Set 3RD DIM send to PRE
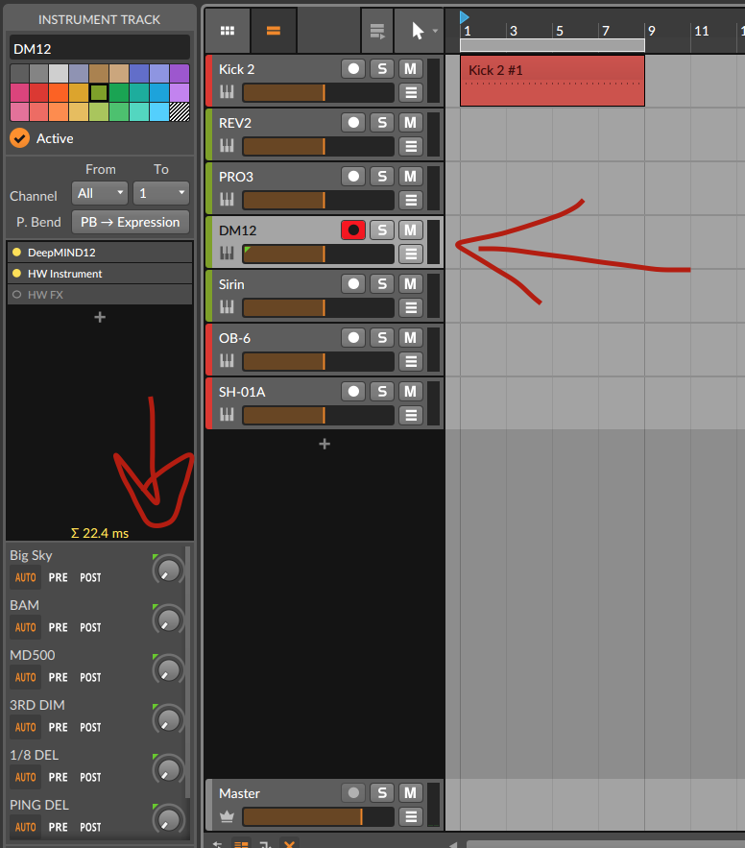Viewport: 745px width, 848px height. (59, 727)
